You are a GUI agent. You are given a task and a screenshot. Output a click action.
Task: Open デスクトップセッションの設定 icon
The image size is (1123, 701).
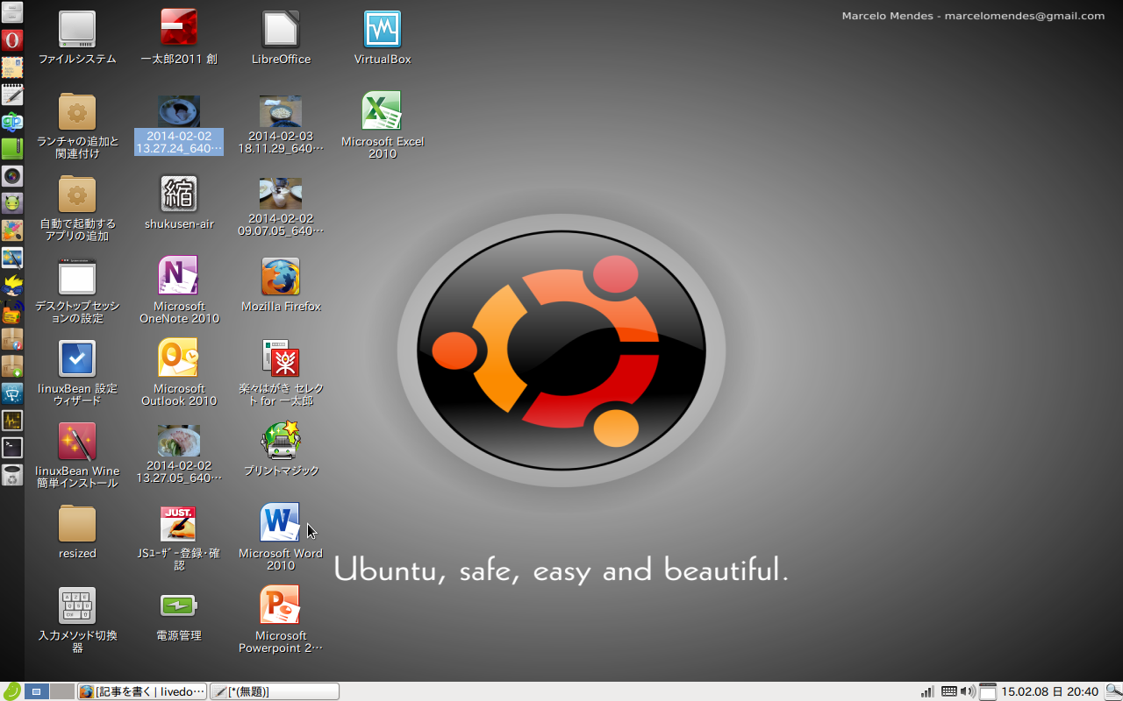(77, 277)
